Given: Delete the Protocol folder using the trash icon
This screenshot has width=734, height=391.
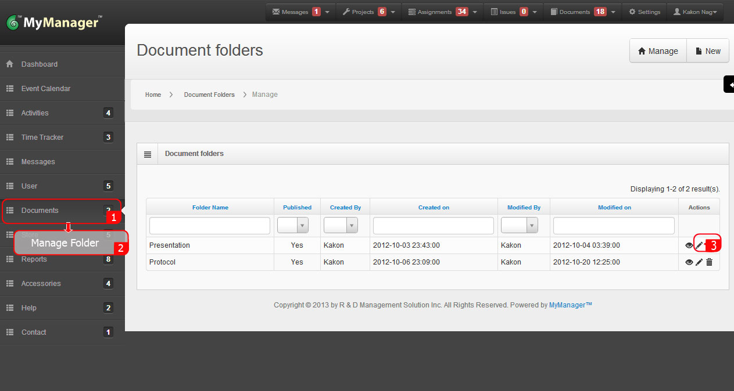Looking at the screenshot, I should (x=708, y=262).
